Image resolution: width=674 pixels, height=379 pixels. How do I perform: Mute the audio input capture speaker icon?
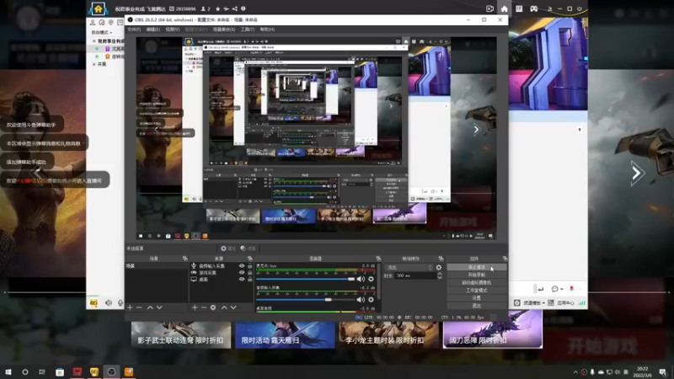click(x=361, y=300)
